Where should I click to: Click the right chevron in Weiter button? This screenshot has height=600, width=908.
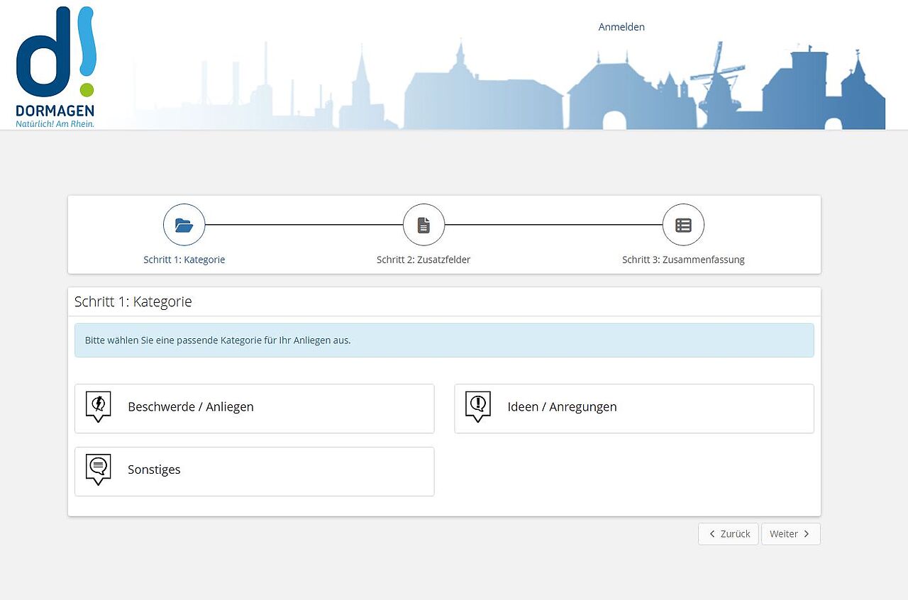(807, 534)
